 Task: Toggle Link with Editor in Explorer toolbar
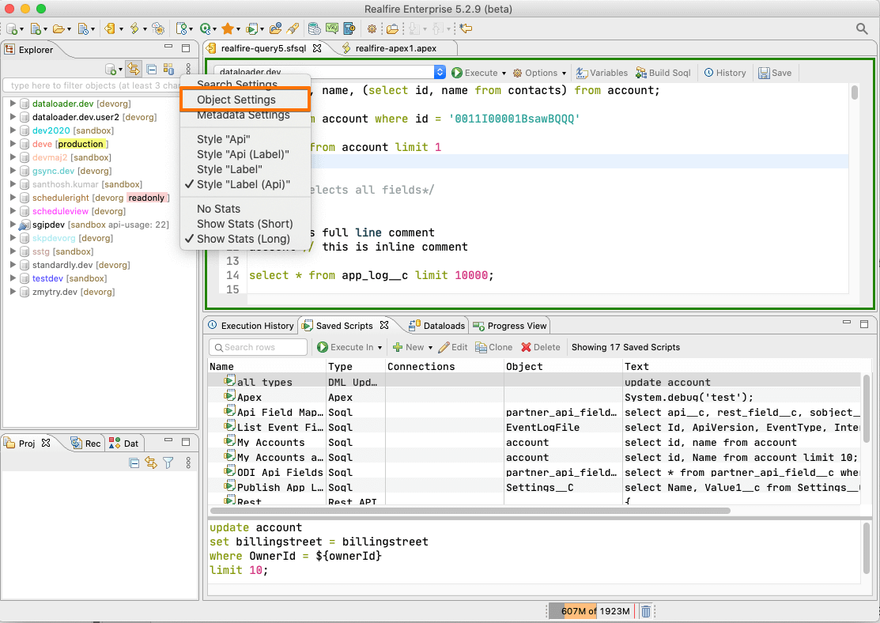133,69
